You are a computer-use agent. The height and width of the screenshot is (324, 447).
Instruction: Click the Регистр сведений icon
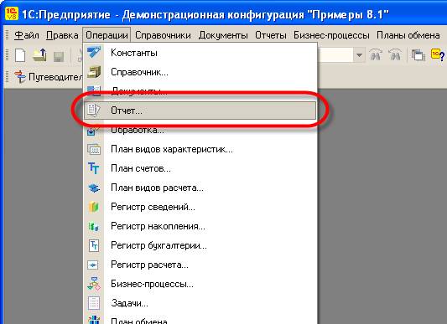point(94,207)
